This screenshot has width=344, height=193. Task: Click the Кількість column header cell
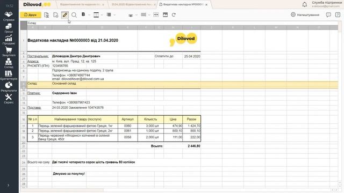point(150,119)
